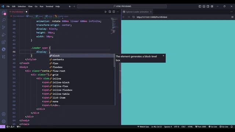The width and height of the screenshot is (235, 132).
Task: Toggle the Secondary Side Bar layout icon
Action: click(x=208, y=7)
